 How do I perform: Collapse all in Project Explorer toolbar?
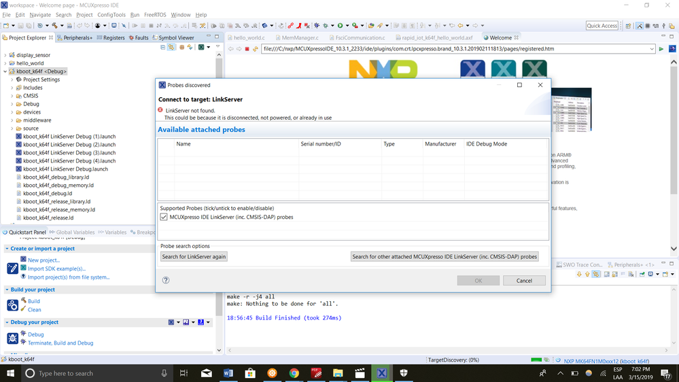point(163,47)
